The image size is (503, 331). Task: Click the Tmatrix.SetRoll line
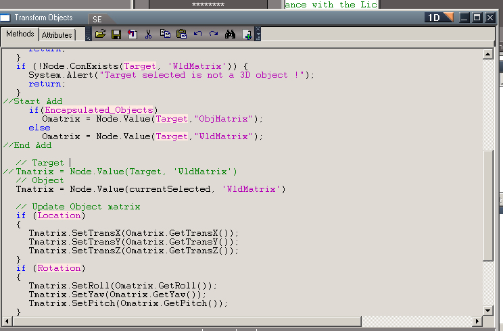[x=123, y=286]
